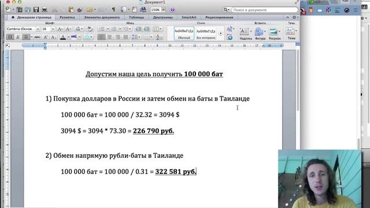Open the change styles icon
Viewport: 370px width, 208px height.
230,29
